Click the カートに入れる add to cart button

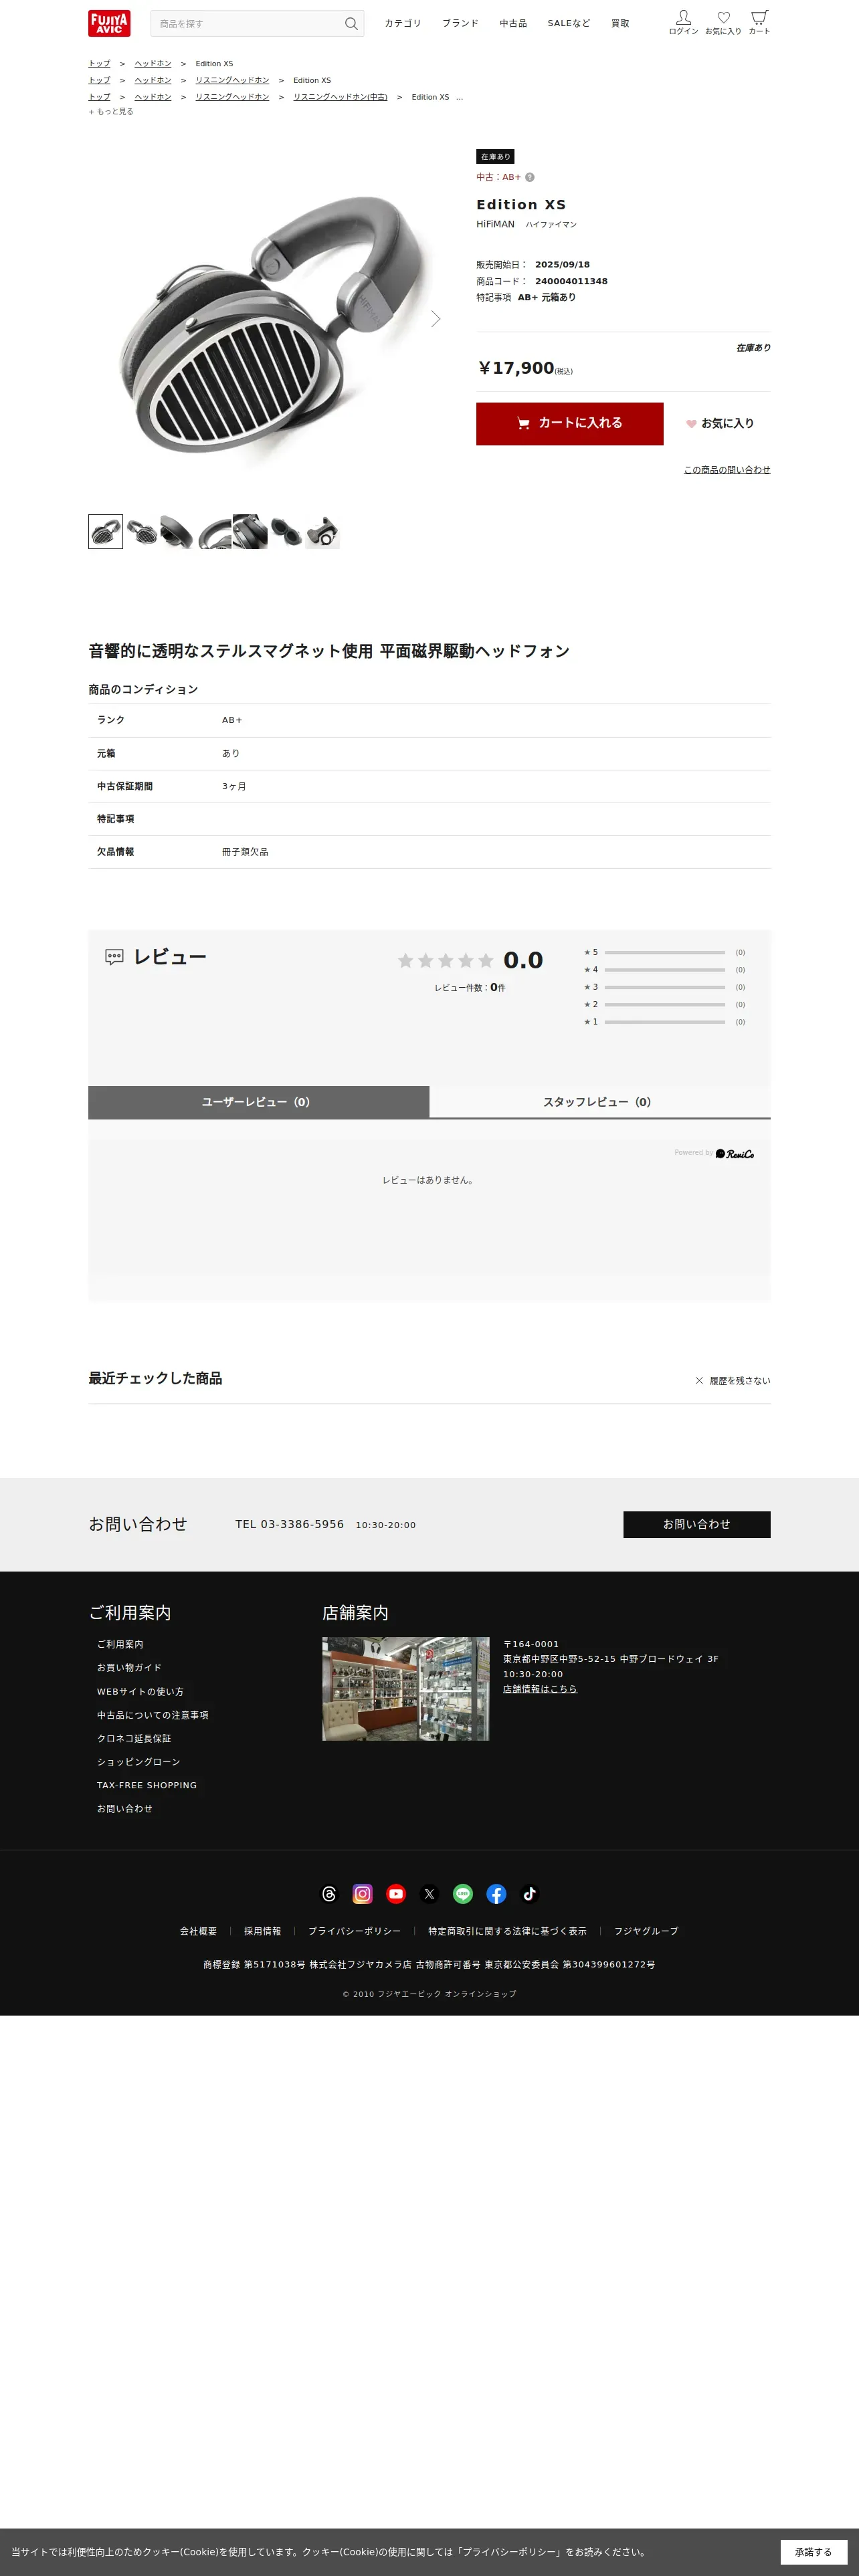pos(570,423)
